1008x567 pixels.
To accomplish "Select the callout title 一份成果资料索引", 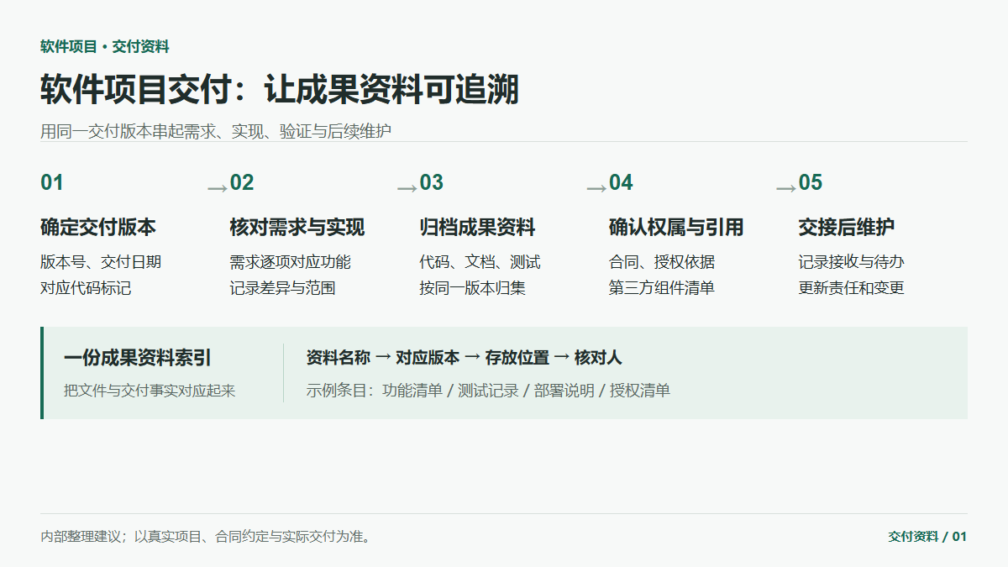I will (x=138, y=358).
